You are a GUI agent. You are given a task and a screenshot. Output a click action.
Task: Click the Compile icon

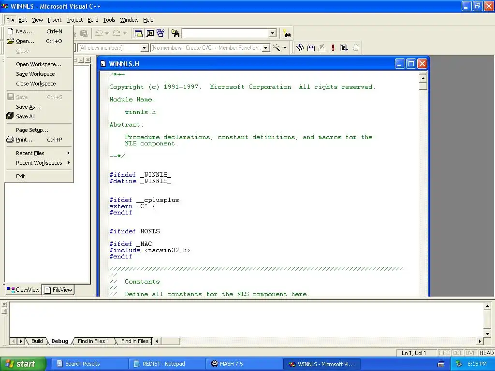coord(300,48)
